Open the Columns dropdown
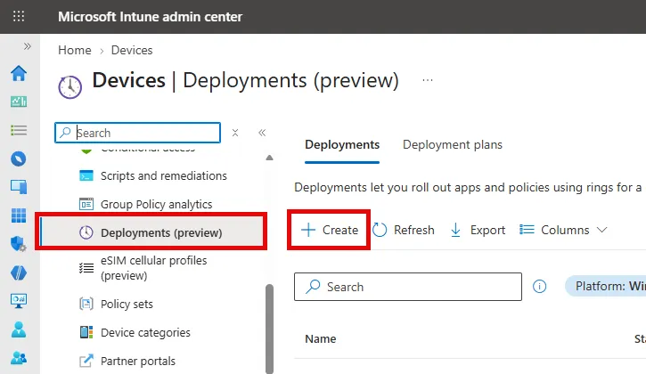646x374 pixels. click(x=563, y=230)
